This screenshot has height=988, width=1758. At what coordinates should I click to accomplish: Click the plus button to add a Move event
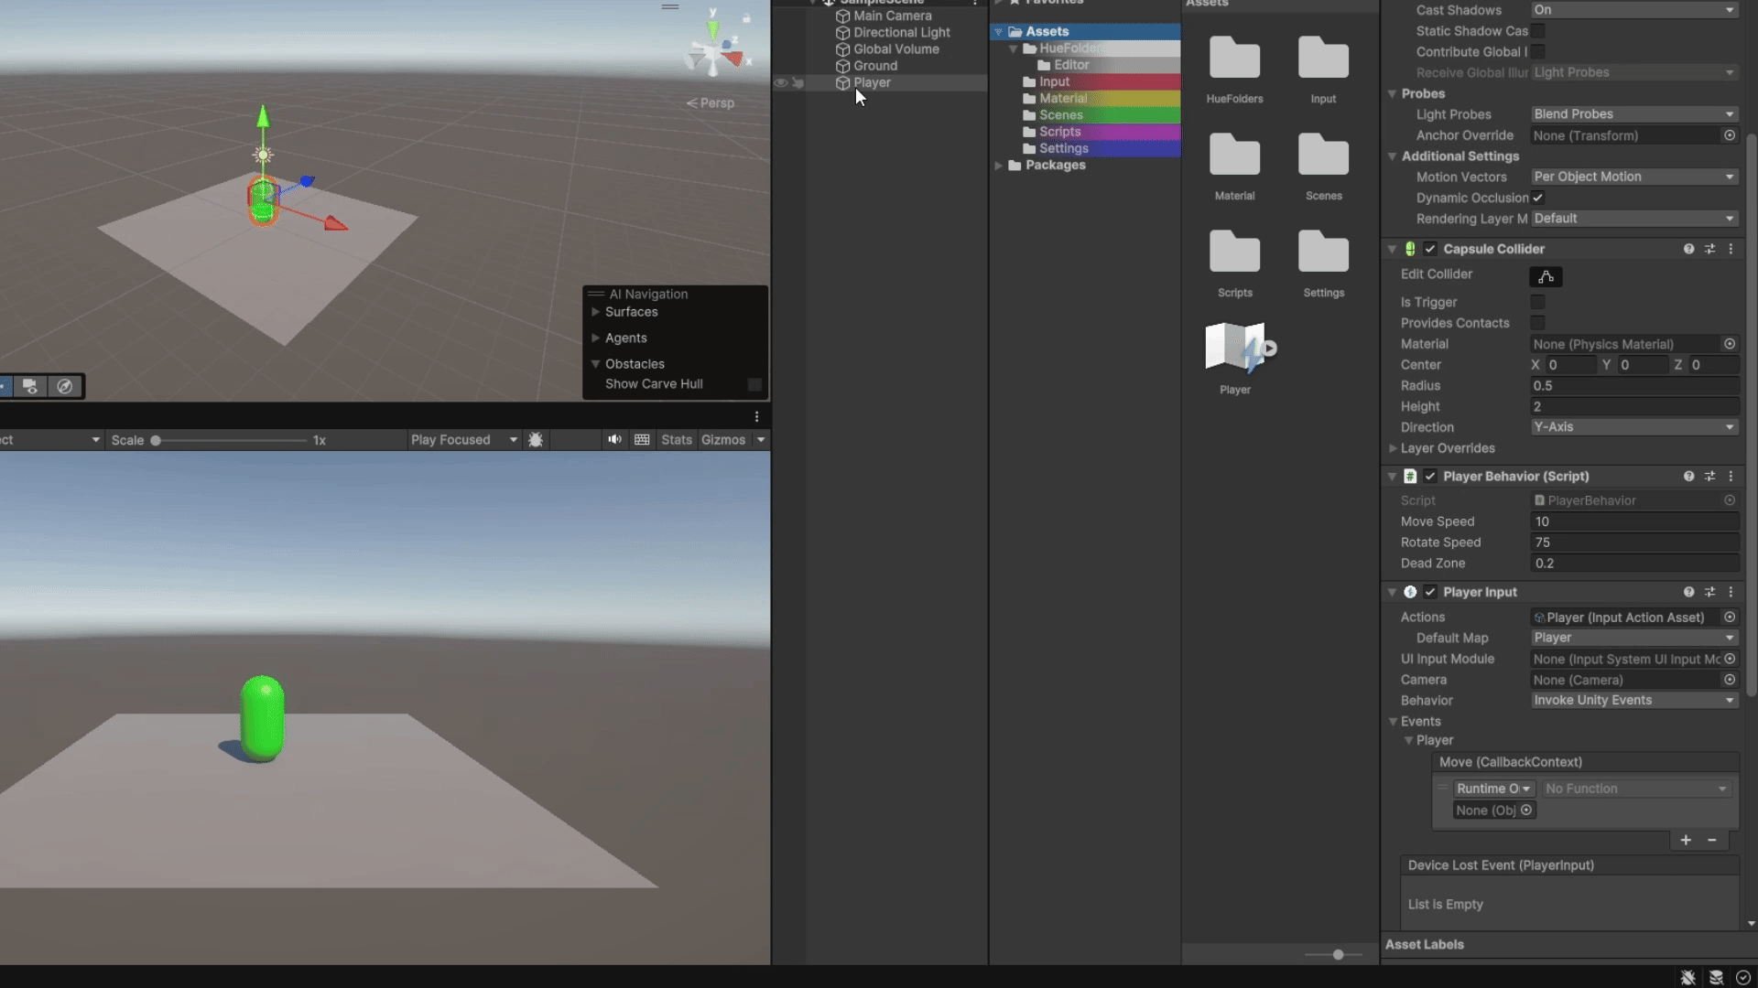tap(1686, 841)
